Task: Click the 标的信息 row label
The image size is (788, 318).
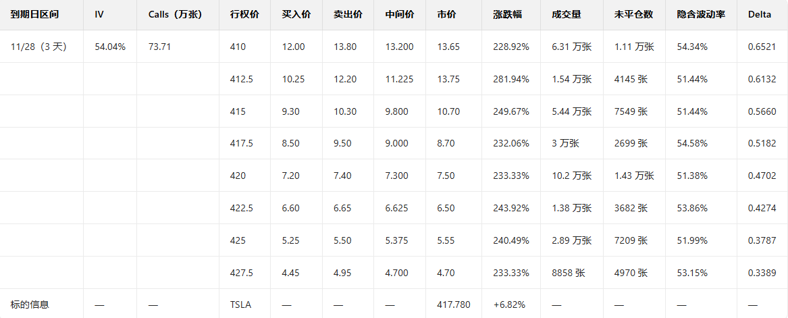Action: coord(30,304)
